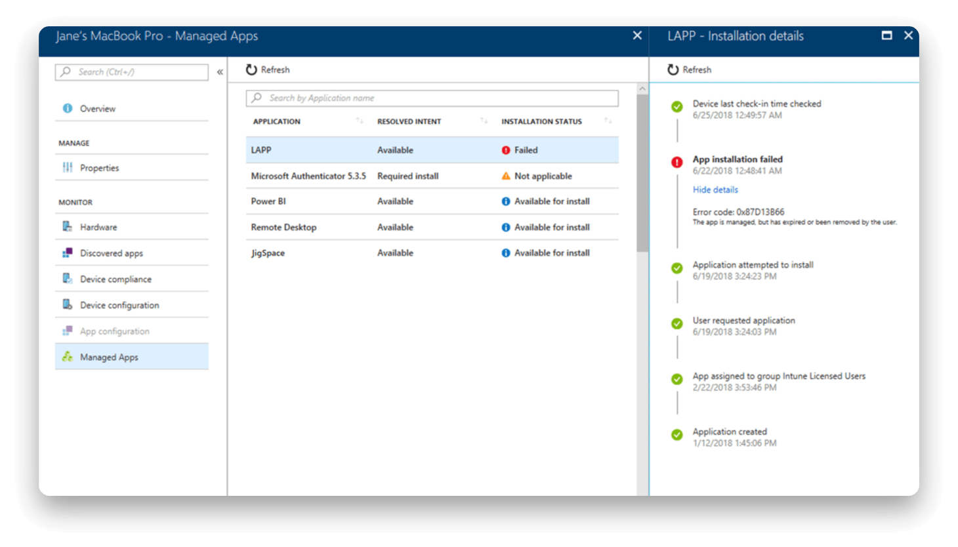Screen dimensions: 958x547
Task: Click the Device compliance icon
Action: click(x=68, y=279)
